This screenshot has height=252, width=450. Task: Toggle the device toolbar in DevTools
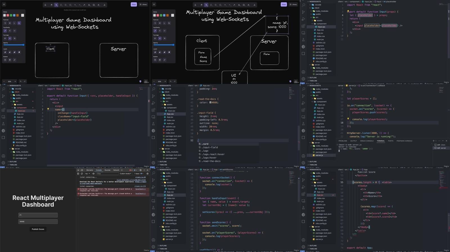82,170
